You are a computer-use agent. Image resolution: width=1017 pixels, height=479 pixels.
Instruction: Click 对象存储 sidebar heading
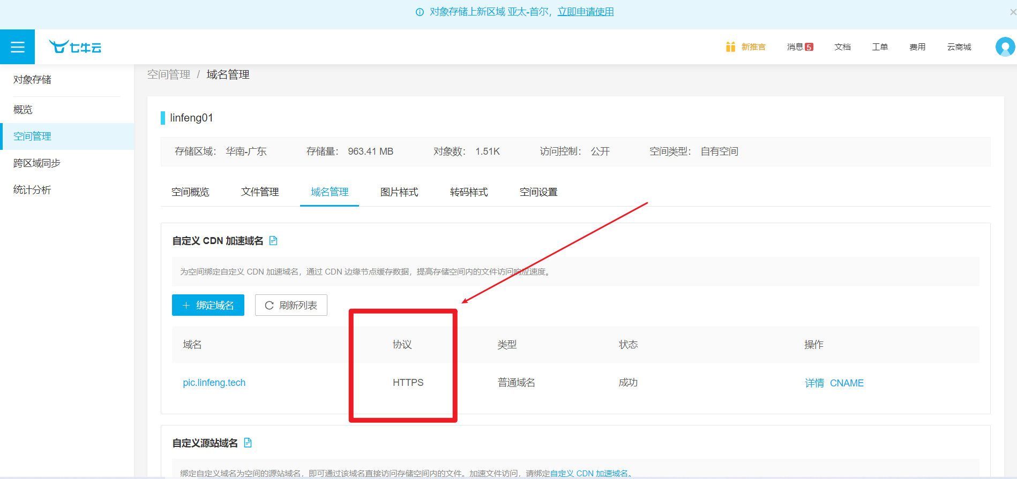(x=32, y=80)
